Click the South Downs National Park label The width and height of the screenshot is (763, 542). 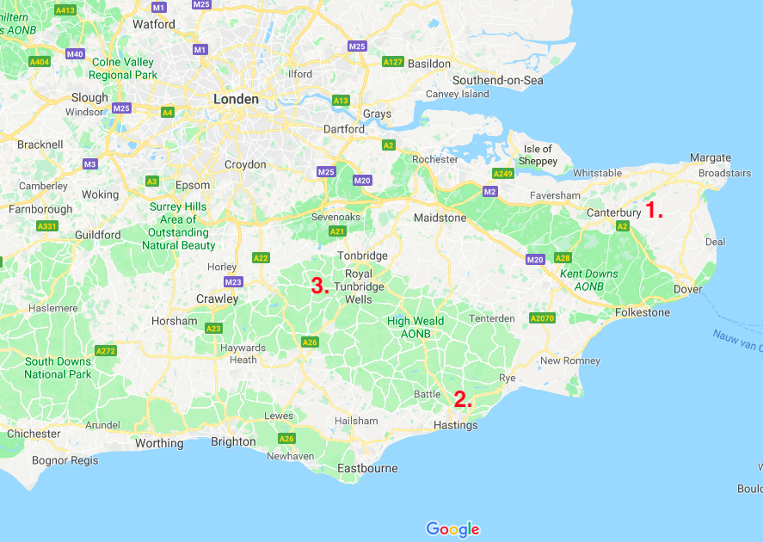(x=58, y=368)
